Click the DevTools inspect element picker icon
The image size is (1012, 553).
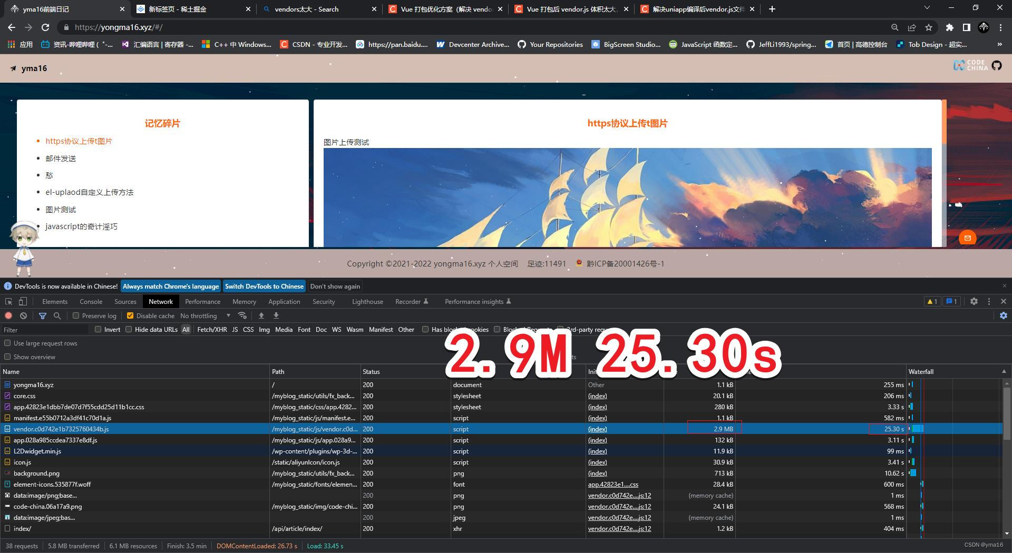tap(8, 301)
